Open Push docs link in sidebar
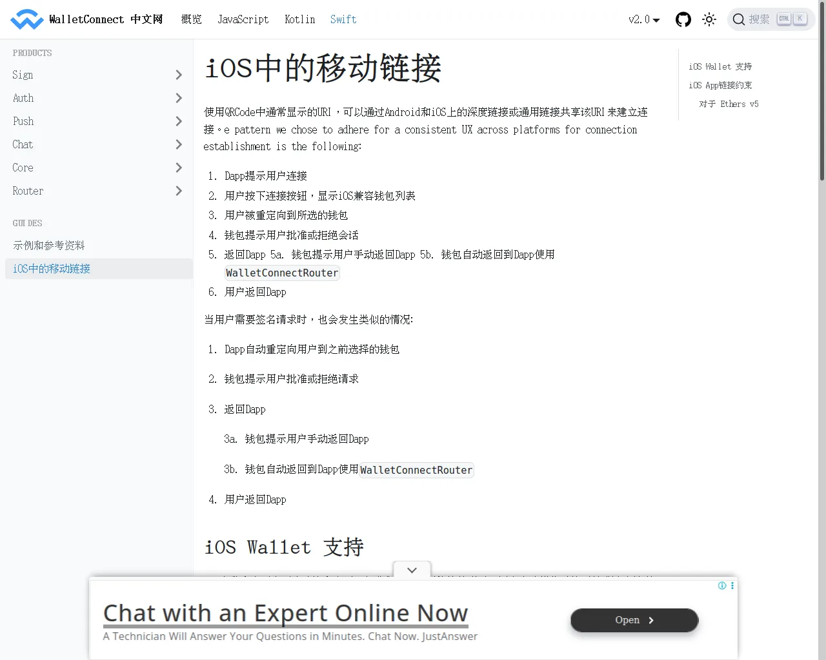 (23, 121)
